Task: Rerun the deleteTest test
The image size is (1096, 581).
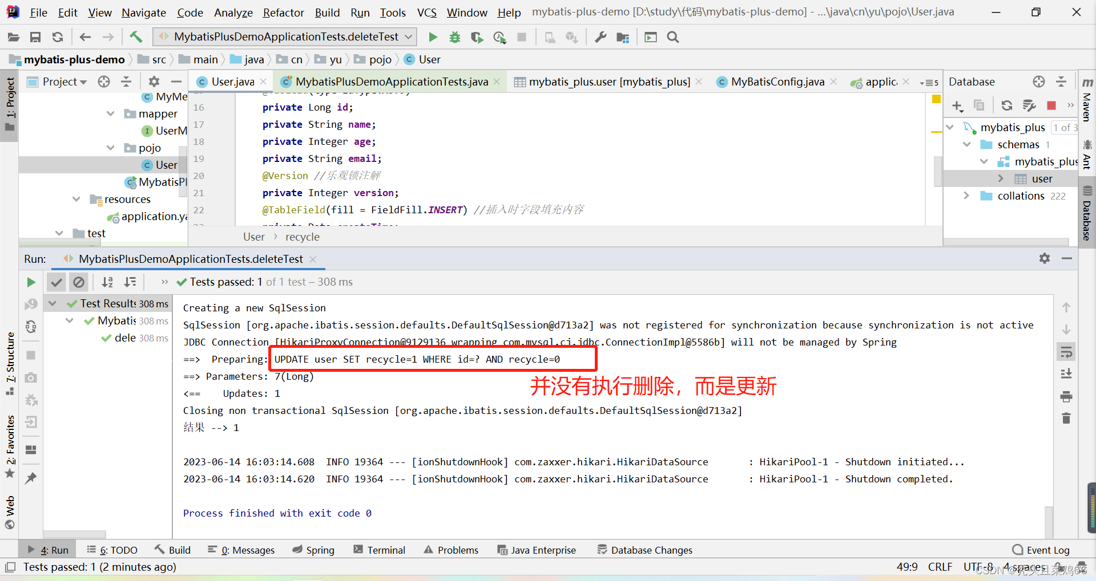Action: point(30,282)
